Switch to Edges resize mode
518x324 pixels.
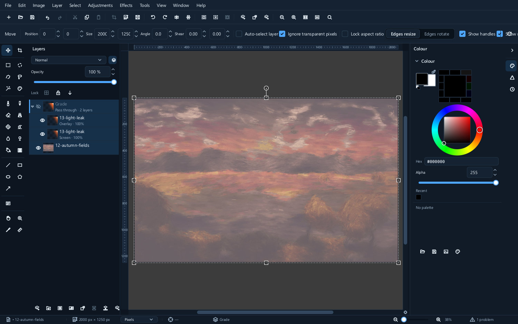pos(403,34)
